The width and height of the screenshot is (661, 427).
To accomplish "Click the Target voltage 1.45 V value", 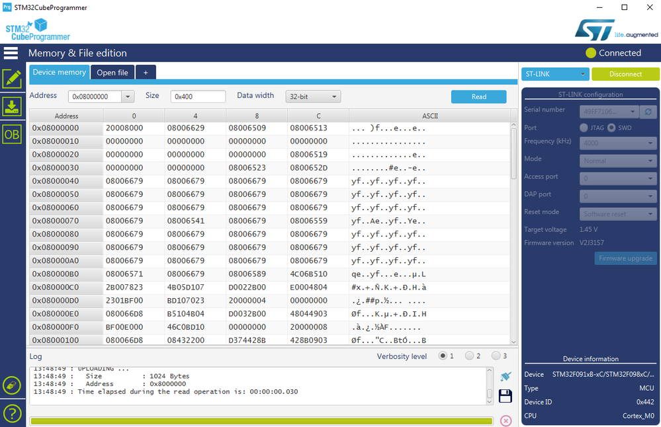I will (x=588, y=229).
